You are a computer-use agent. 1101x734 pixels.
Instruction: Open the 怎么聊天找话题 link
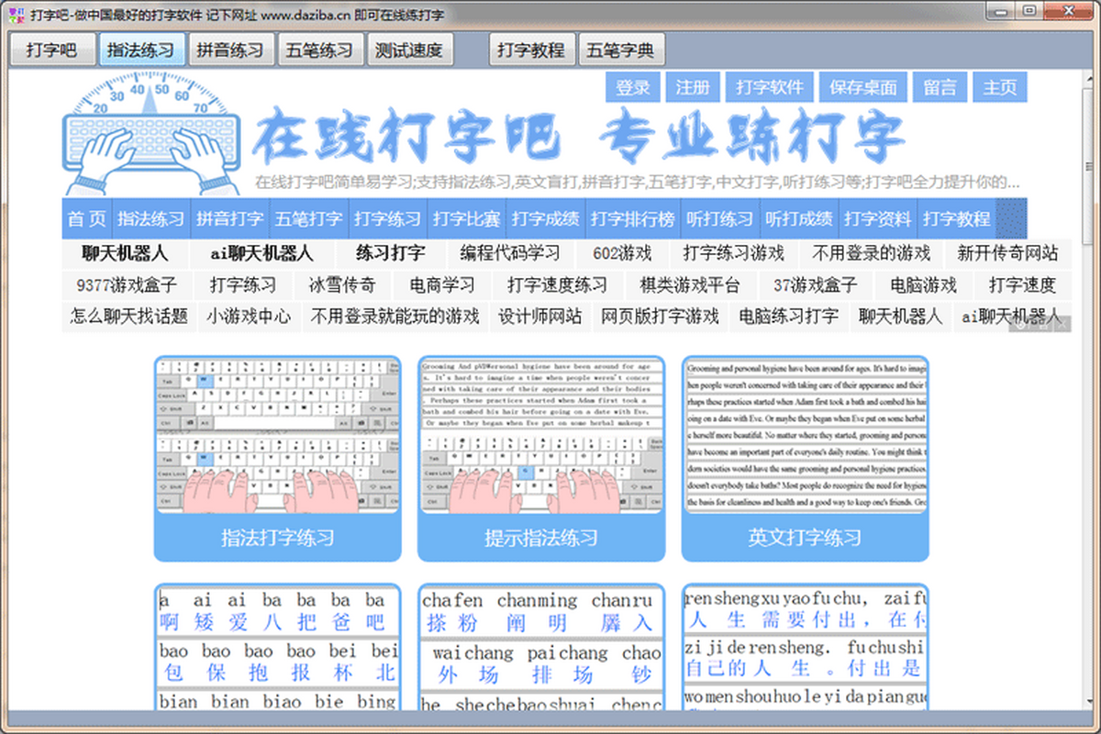(128, 317)
